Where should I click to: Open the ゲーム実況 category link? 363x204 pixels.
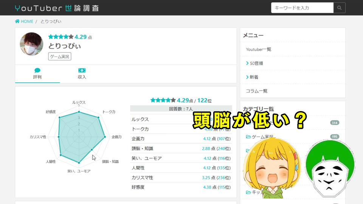click(x=262, y=137)
